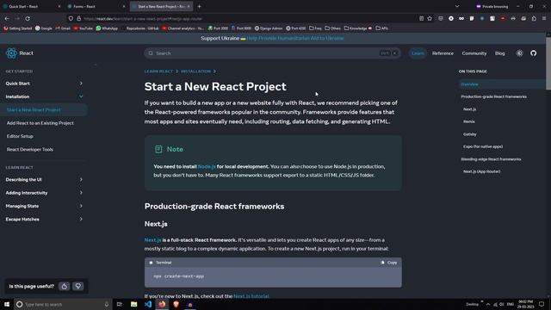Click the Firefox icon on taskbar

(162, 304)
